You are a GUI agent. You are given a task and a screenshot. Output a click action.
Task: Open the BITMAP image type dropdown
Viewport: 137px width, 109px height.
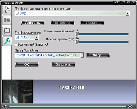(x=36, y=37)
